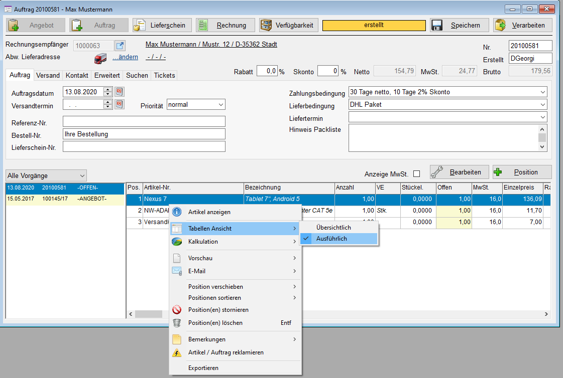Click the Einzelpreis column header
563x378 pixels.
[x=522, y=187]
